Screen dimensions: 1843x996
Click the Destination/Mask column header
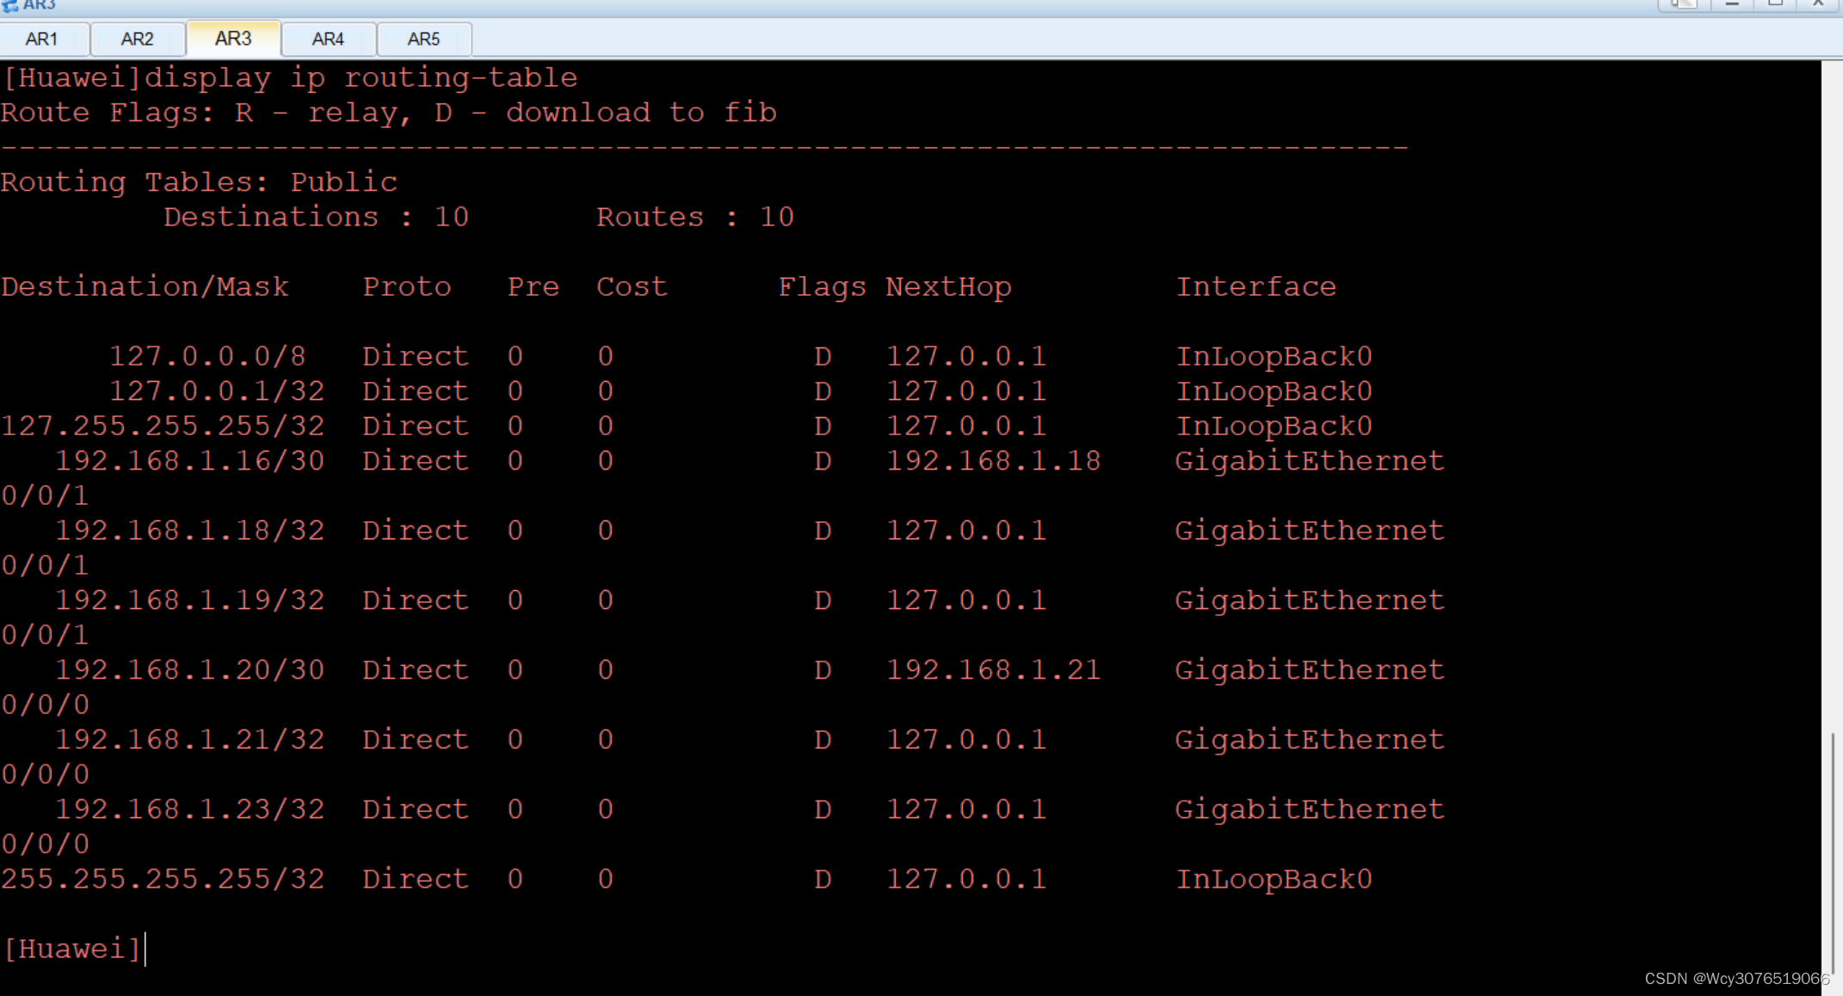pos(145,286)
